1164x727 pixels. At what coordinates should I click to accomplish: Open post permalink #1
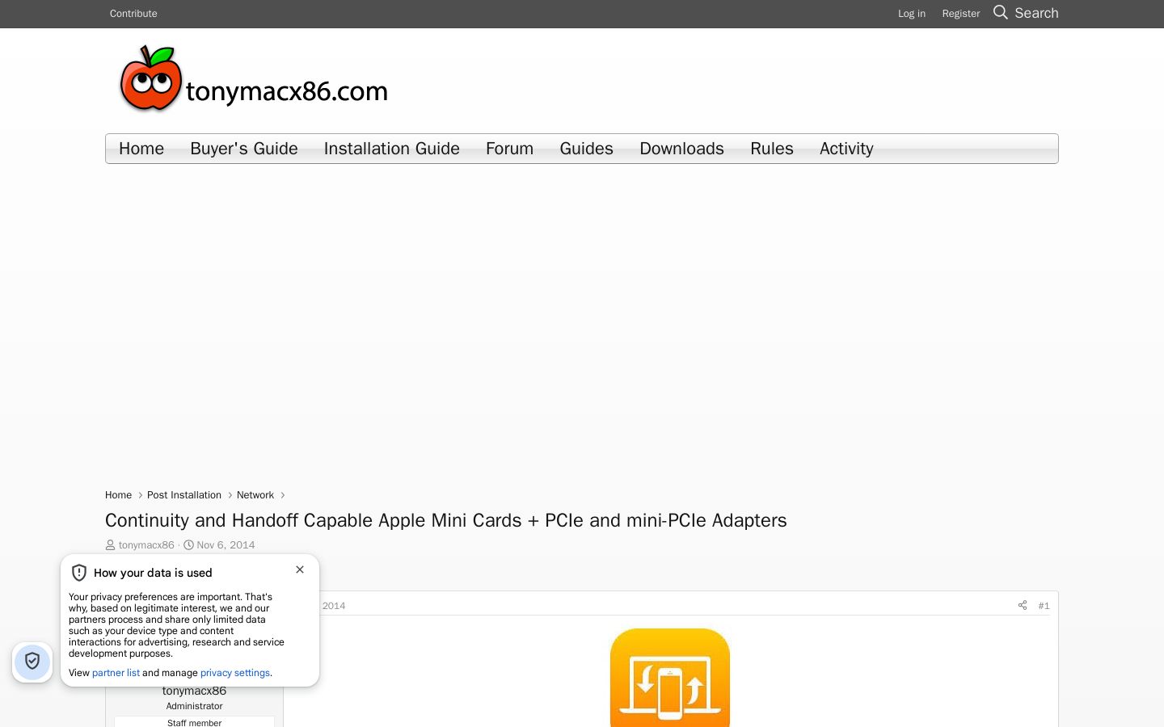click(1044, 606)
